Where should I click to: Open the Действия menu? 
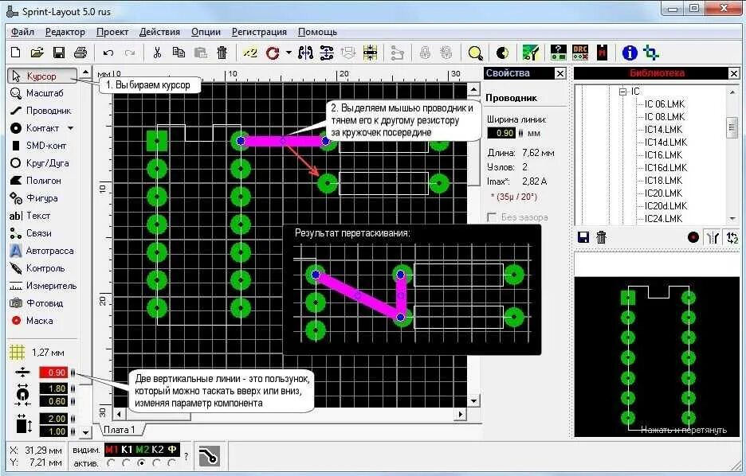[159, 32]
